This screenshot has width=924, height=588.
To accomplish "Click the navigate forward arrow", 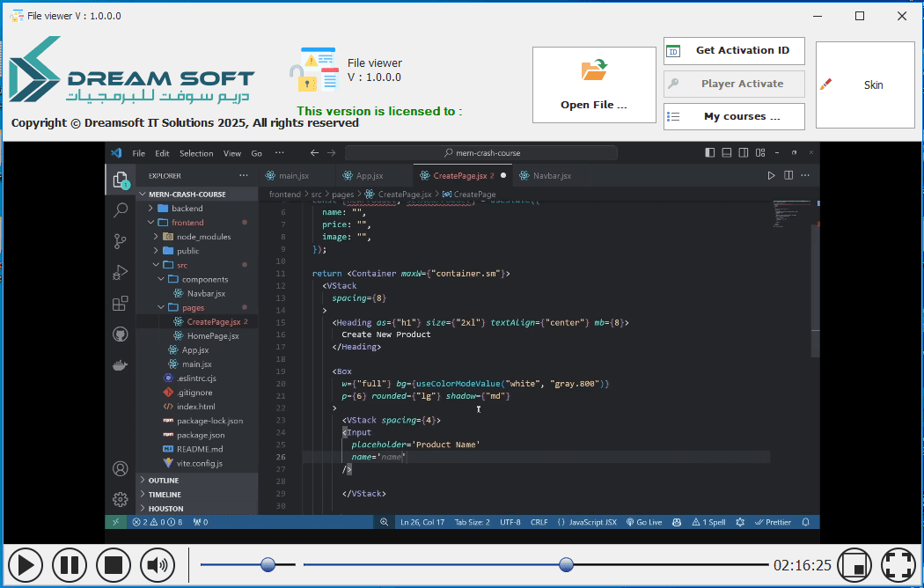I will pos(331,153).
